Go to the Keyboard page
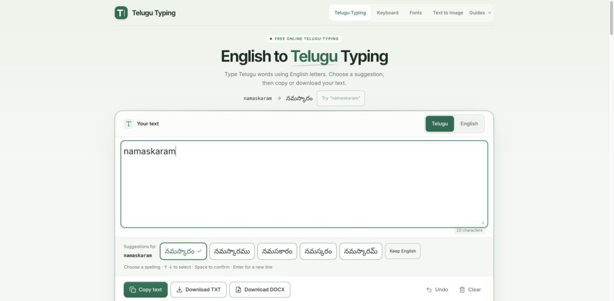This screenshot has height=301, width=614. 387,13
